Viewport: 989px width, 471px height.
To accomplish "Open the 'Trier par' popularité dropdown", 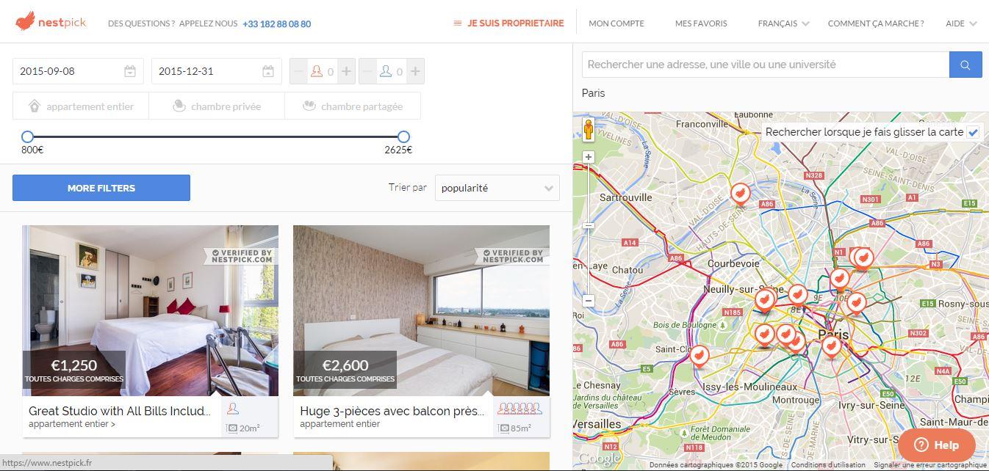I will (497, 188).
